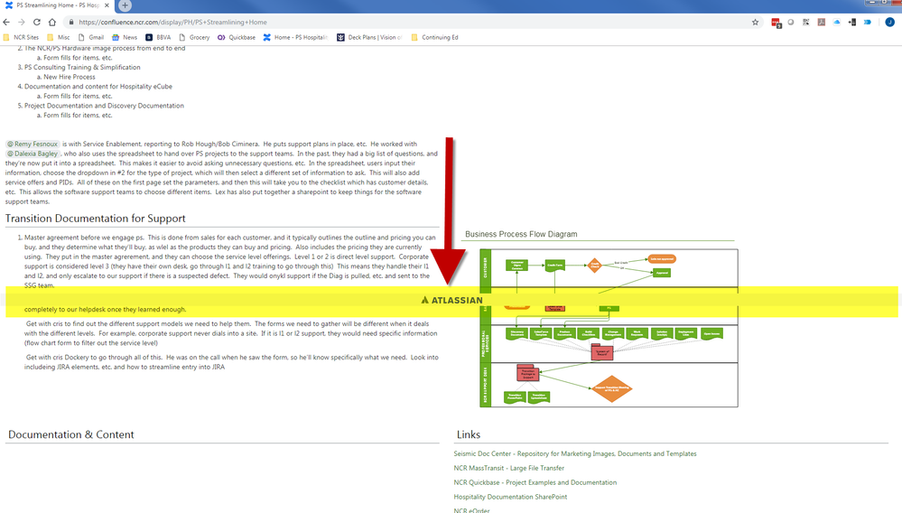
Task: Click the @Remy Fesnoux user mention
Action: 33,144
